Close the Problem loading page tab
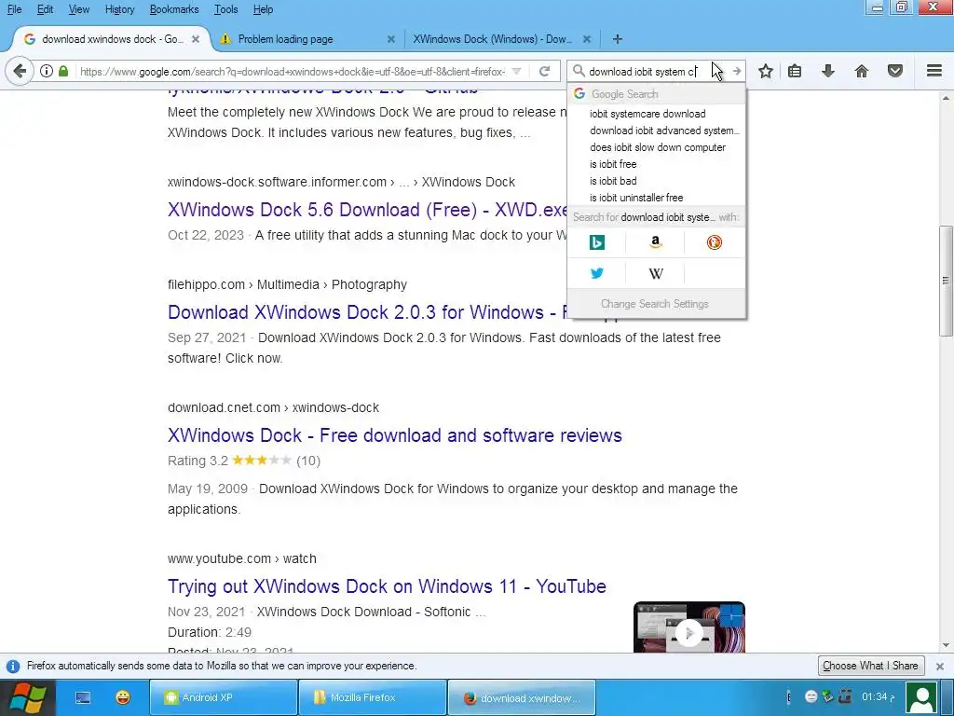This screenshot has height=716, width=954. click(390, 39)
